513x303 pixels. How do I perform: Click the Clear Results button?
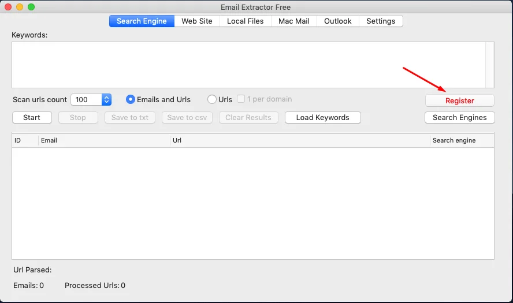point(248,118)
